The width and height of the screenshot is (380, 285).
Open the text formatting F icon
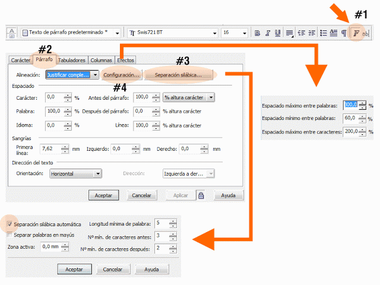point(356,33)
